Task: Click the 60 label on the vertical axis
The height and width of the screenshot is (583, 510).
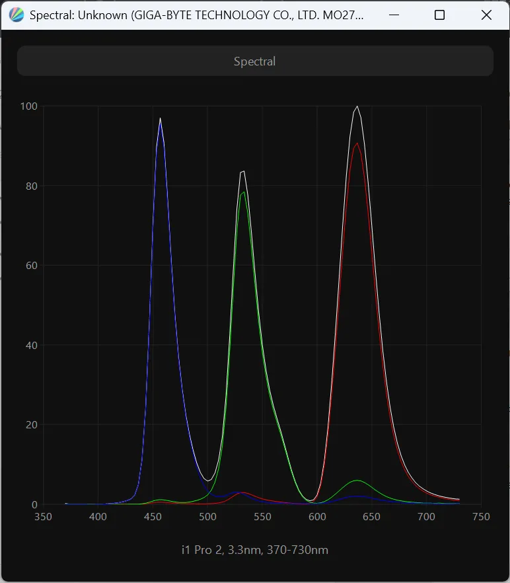Action: pyautogui.click(x=30, y=266)
